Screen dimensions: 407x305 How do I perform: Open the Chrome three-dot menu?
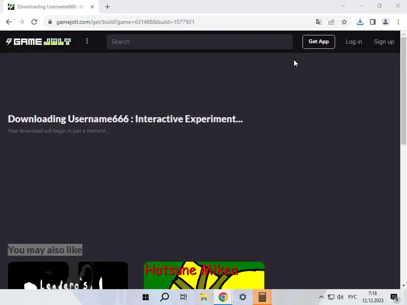tap(398, 22)
